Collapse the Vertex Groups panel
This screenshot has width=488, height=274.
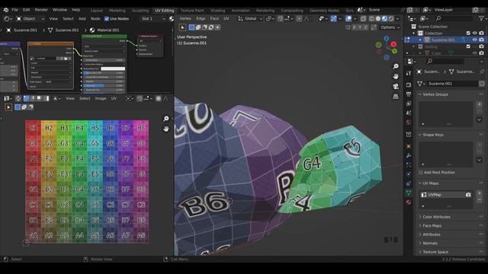point(435,94)
